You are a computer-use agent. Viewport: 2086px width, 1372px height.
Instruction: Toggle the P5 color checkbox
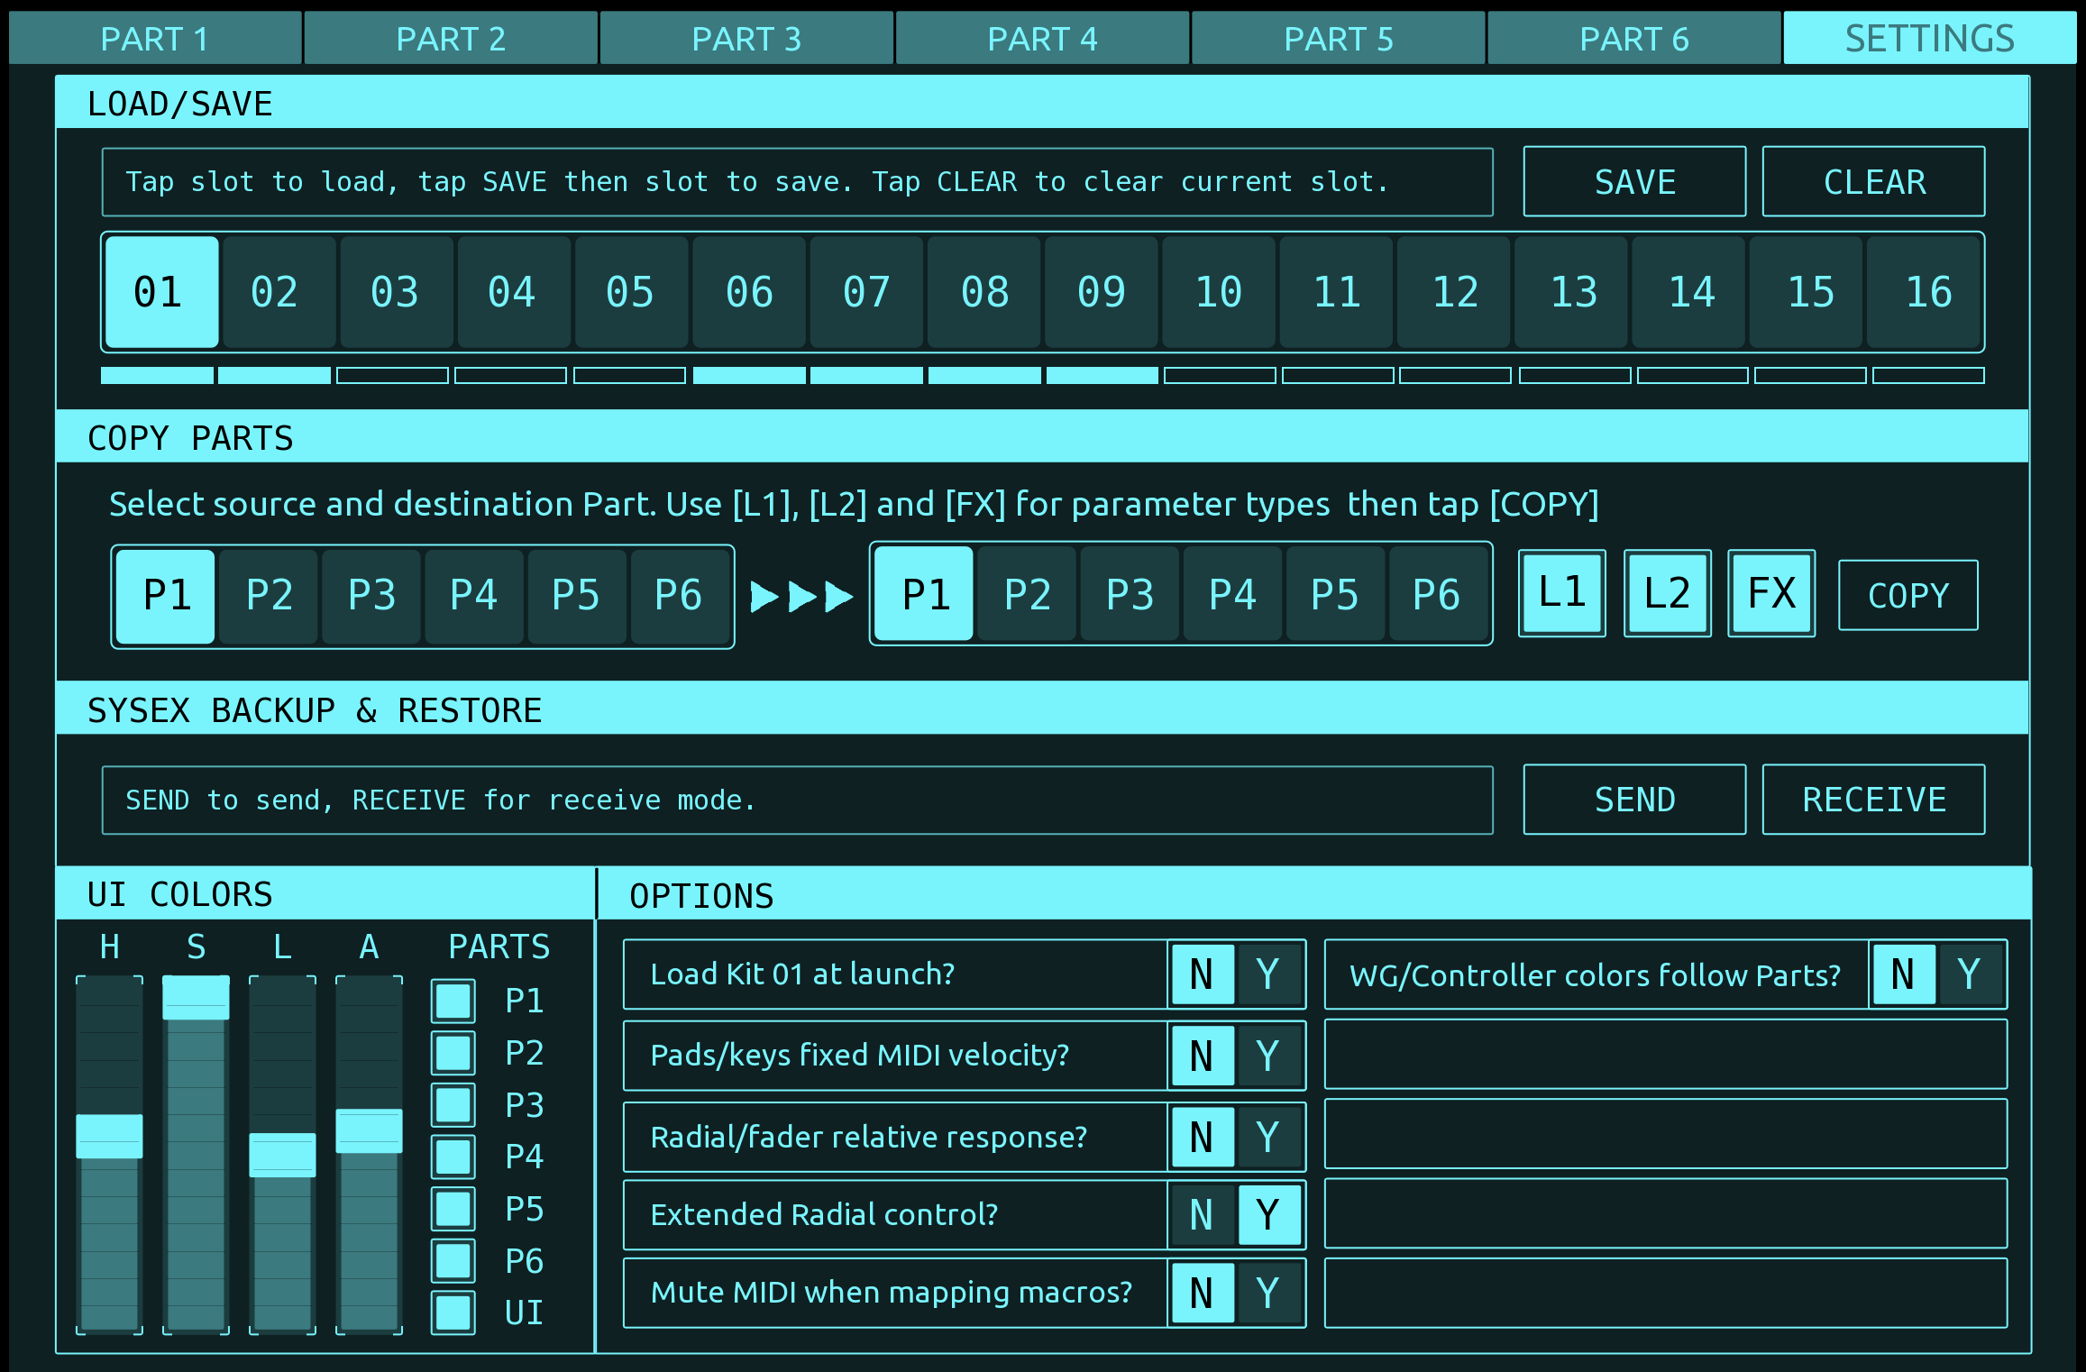coord(453,1209)
